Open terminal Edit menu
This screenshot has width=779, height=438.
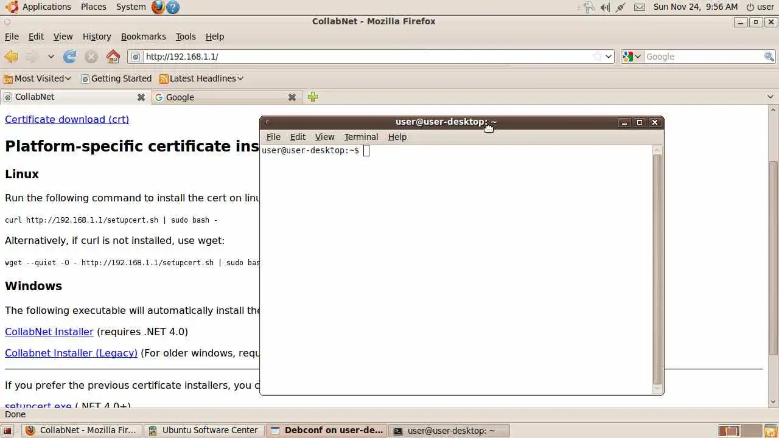pyautogui.click(x=298, y=137)
